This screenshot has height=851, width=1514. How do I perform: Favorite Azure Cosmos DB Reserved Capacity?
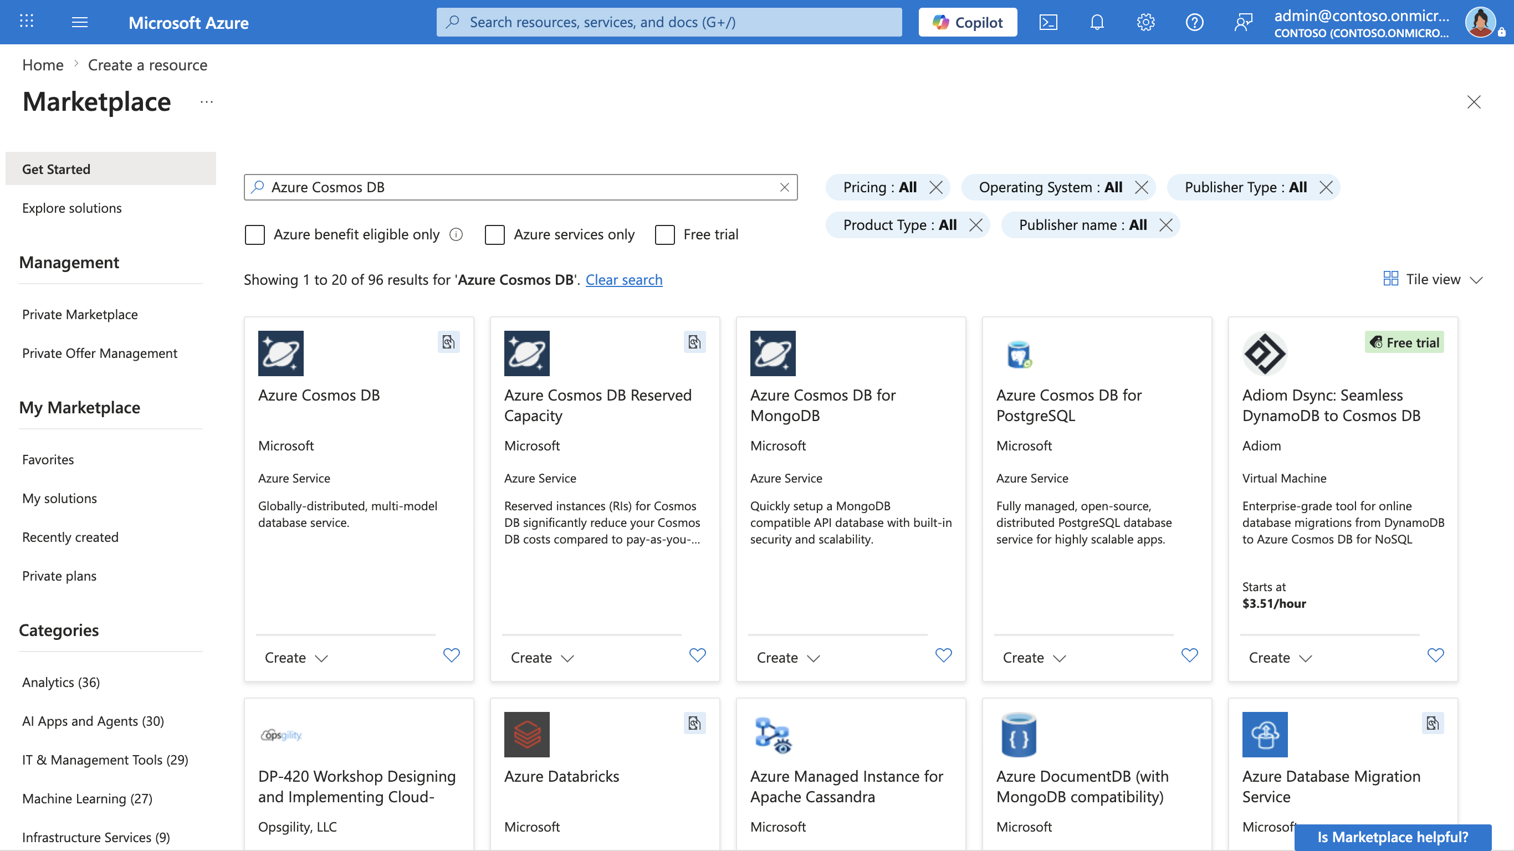click(698, 655)
